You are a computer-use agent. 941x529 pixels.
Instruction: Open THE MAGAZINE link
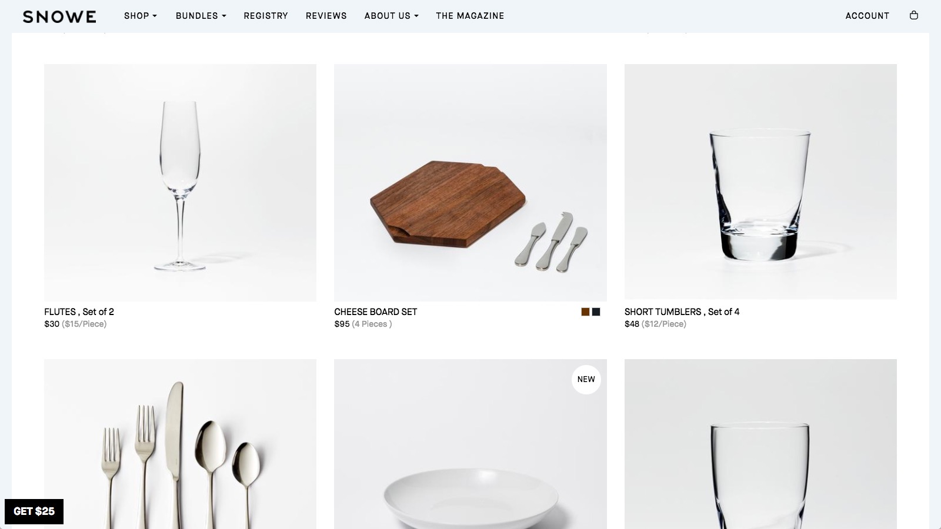coord(470,16)
